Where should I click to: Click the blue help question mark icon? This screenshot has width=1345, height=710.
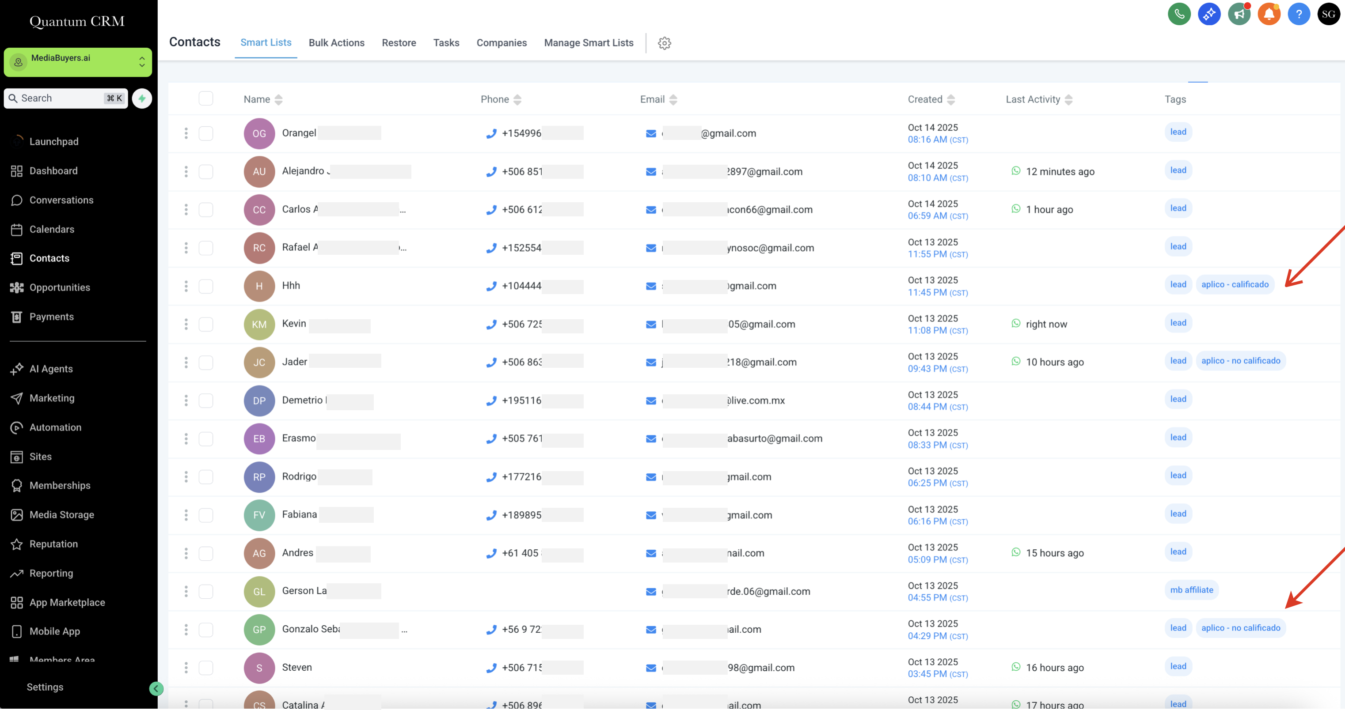coord(1299,14)
